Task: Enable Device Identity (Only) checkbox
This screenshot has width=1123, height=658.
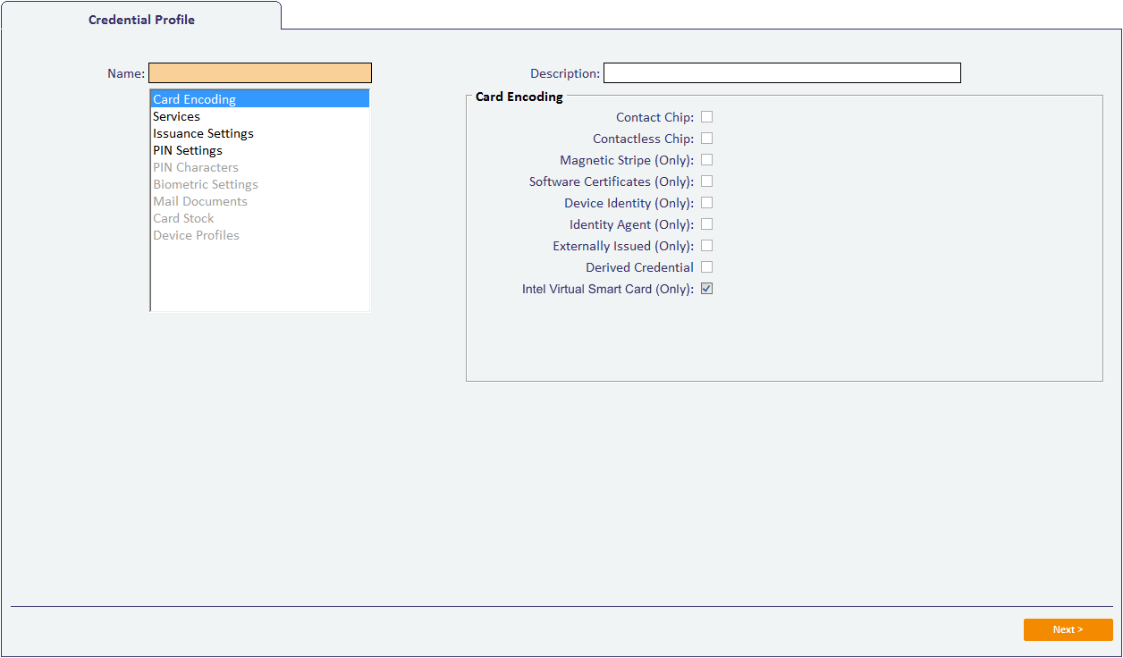Action: click(x=706, y=203)
